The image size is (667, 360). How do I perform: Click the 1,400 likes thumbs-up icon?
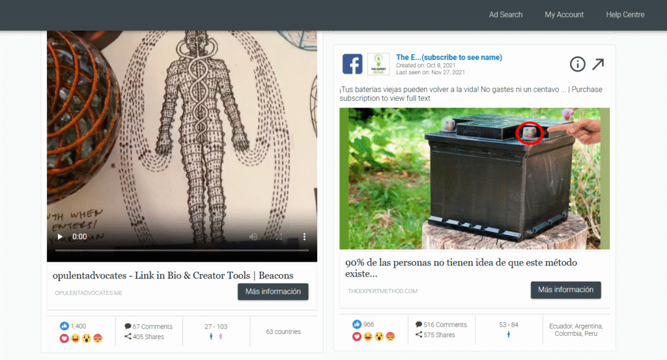tap(64, 326)
